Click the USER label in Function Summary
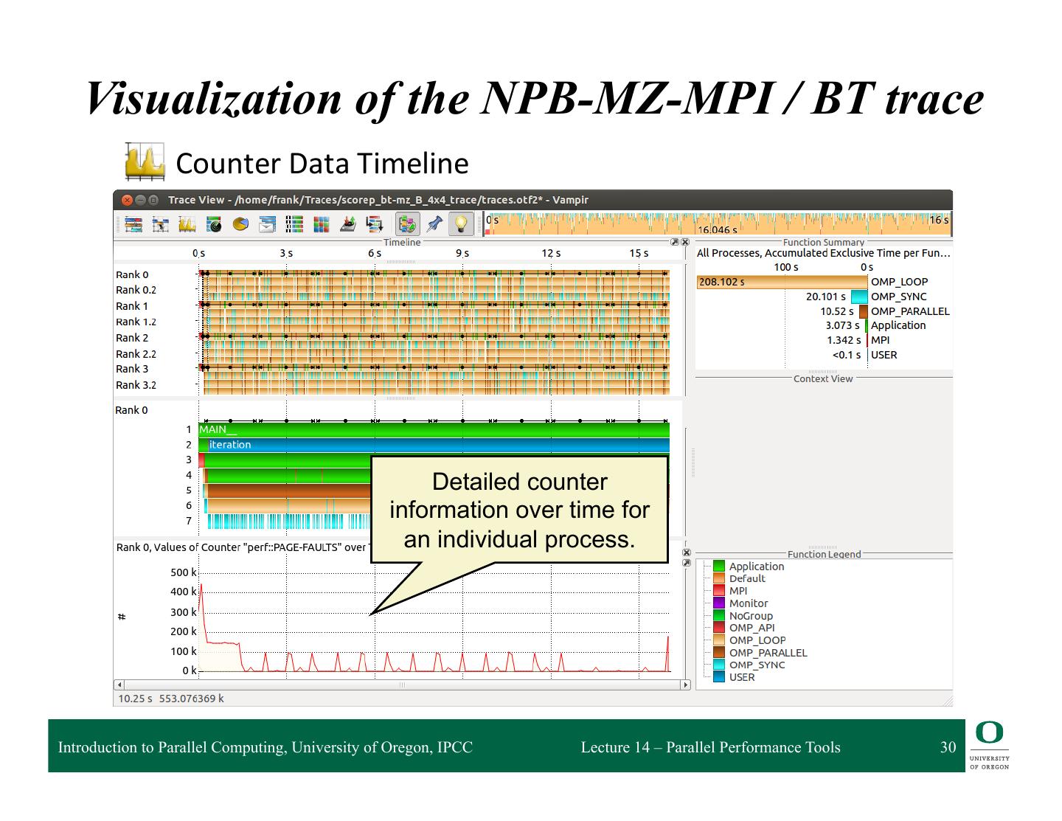Image resolution: width=1062 pixels, height=821 pixels. pyautogui.click(x=884, y=355)
